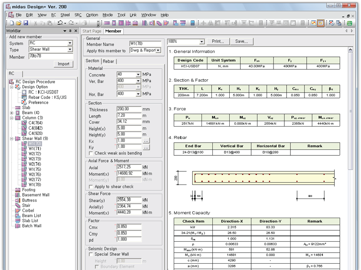Click the highlighted report view toolbar icon
The image size is (361, 270).
(x=320, y=23)
